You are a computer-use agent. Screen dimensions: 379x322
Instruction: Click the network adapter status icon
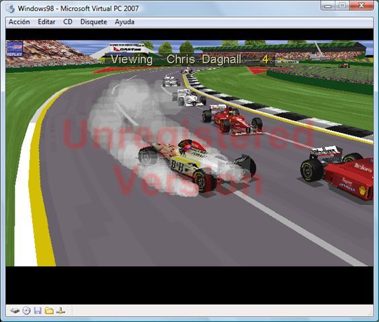(60, 311)
